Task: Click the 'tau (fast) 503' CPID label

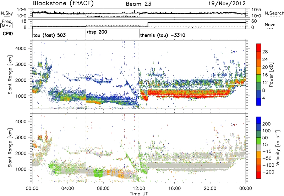Action: [x=49, y=35]
